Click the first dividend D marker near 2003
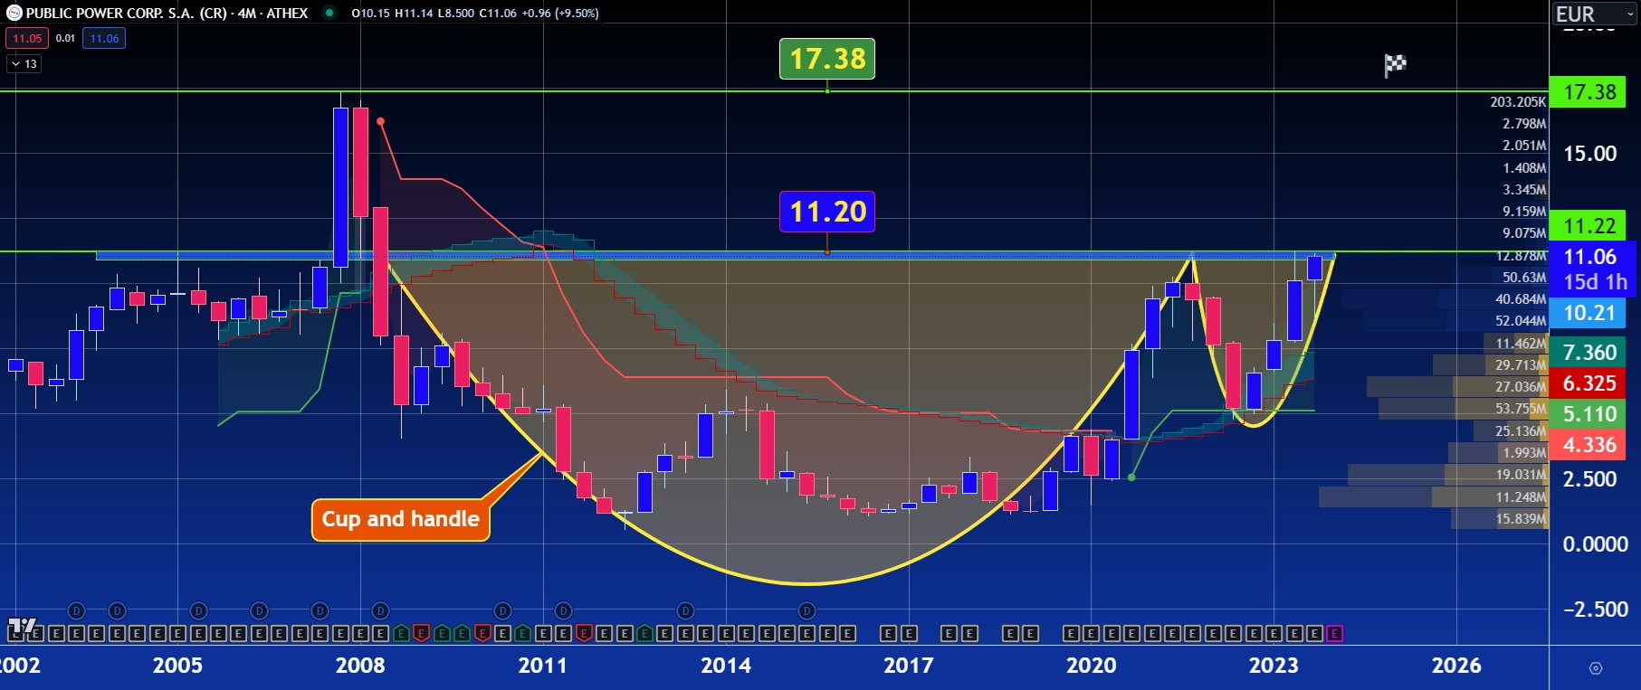The image size is (1641, 690). coord(76,611)
